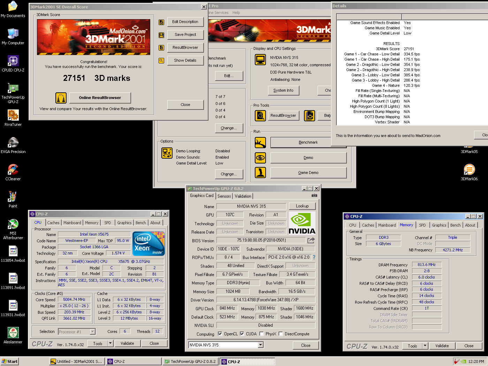Viewport: 488px width, 366px height.
Task: Click System Info button in 3DMark
Action: (283, 91)
